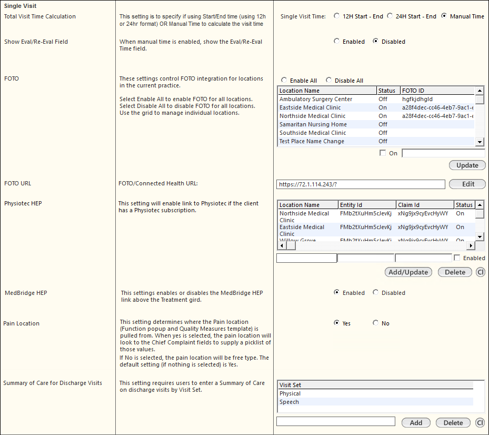Select Northside Medical Clinic in FOTO grid
This screenshot has width=489, height=435.
click(376, 116)
